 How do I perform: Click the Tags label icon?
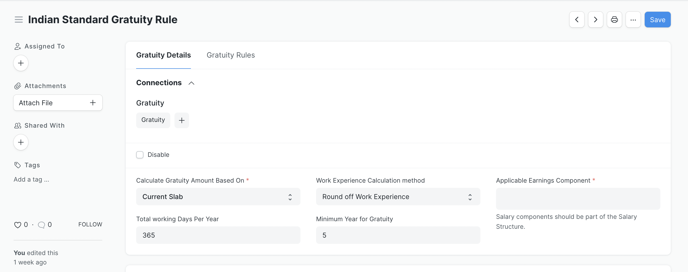click(x=18, y=165)
